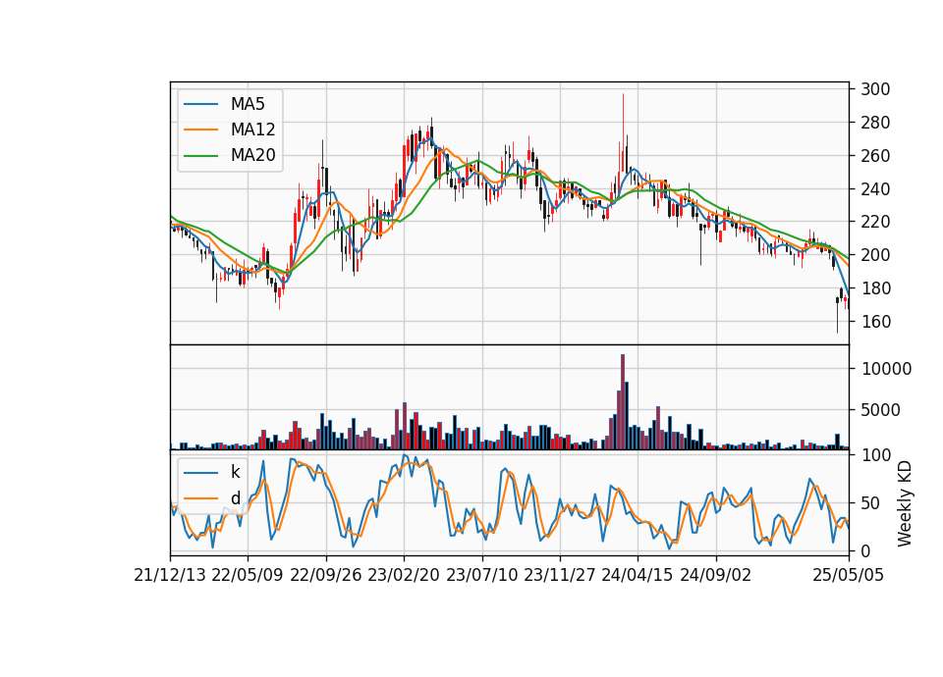Click the 50 KD axis label
943x677 pixels.
[x=870, y=502]
